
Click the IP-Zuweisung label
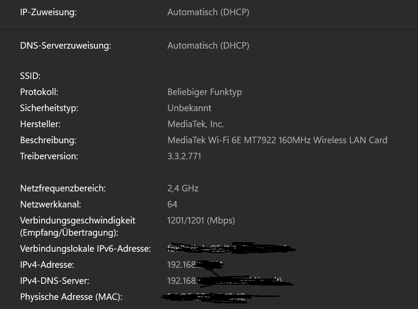48,12
